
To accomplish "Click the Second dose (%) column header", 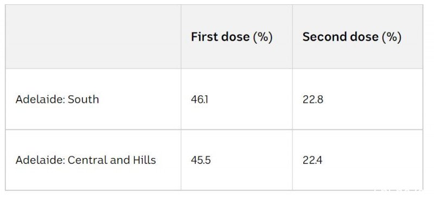I will coord(352,37).
